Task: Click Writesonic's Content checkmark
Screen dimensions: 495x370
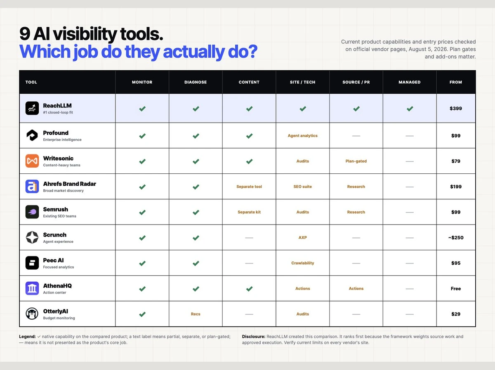Action: (249, 161)
